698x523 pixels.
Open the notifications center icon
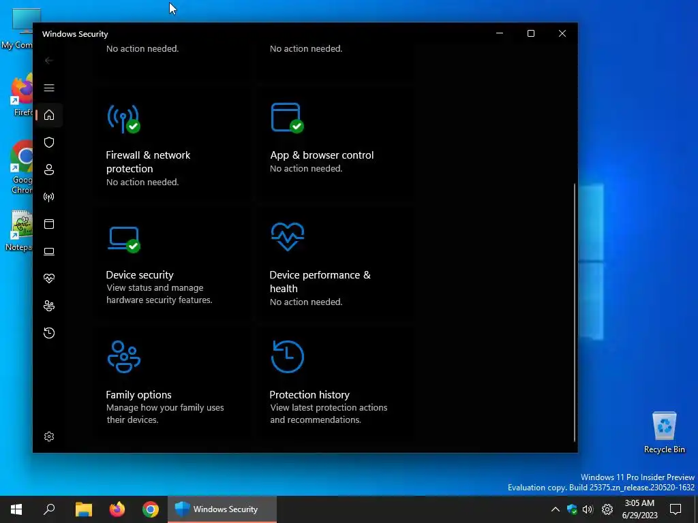point(676,509)
